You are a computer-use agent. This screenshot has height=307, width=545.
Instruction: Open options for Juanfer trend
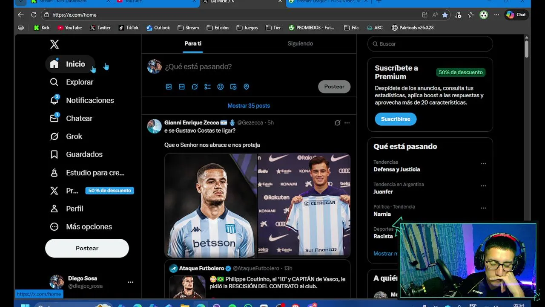(483, 186)
